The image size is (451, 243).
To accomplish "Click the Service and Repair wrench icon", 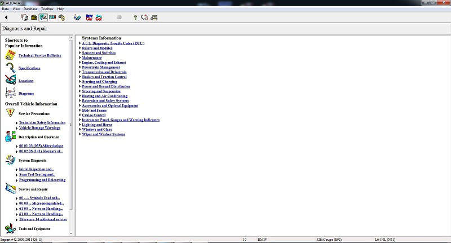I will click(x=10, y=189).
